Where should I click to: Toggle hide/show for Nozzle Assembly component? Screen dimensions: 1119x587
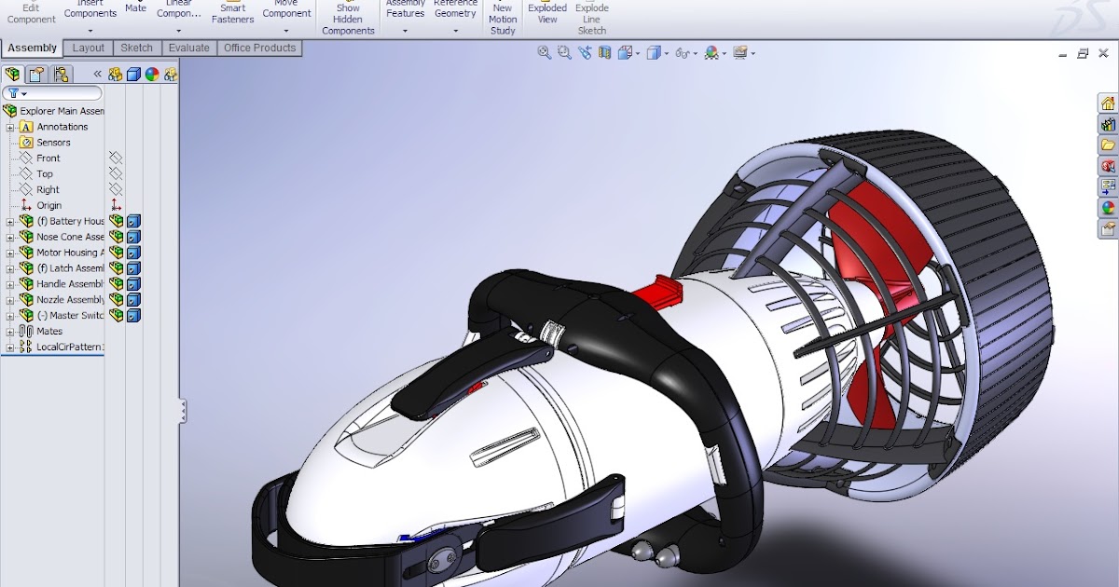tap(116, 299)
